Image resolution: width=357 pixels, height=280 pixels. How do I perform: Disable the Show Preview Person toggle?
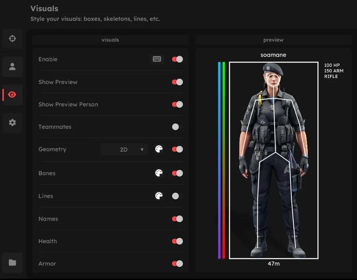point(177,104)
